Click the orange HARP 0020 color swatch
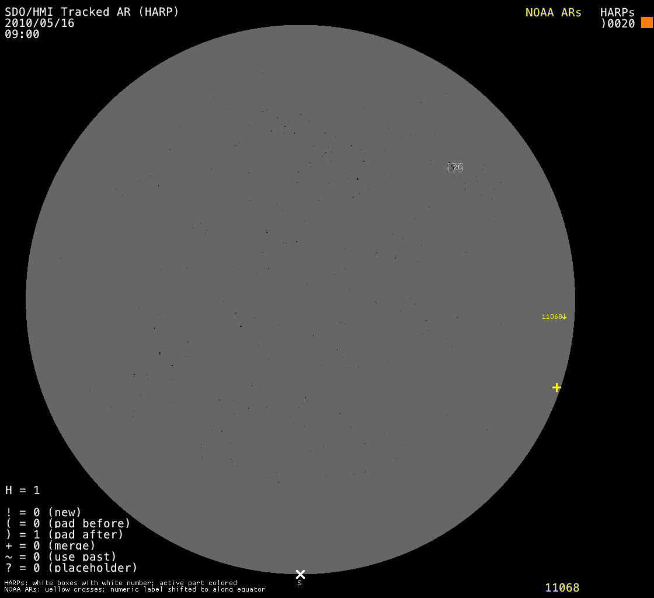The width and height of the screenshot is (654, 598). pyautogui.click(x=646, y=23)
